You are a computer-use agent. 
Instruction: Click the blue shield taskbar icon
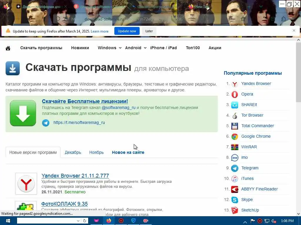133,221
